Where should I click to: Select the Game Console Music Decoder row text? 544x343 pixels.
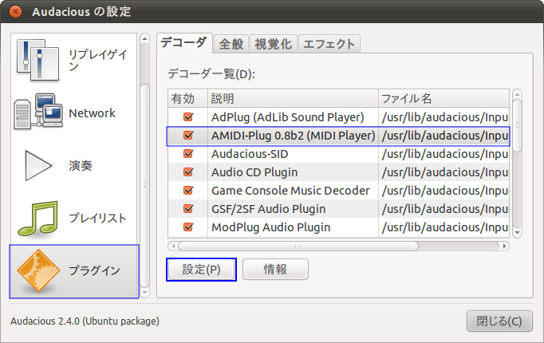pyautogui.click(x=290, y=191)
